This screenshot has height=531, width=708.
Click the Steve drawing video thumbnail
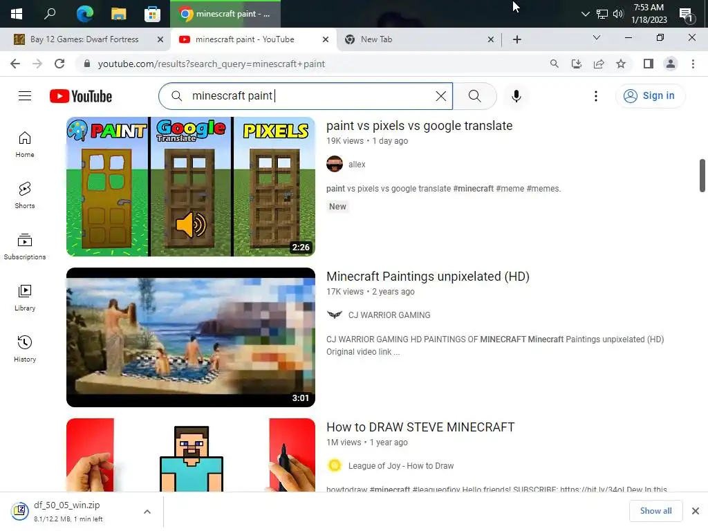coord(191,455)
